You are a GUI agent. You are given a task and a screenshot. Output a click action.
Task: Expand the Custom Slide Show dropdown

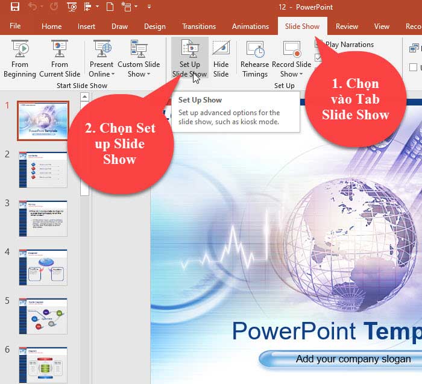coord(139,74)
